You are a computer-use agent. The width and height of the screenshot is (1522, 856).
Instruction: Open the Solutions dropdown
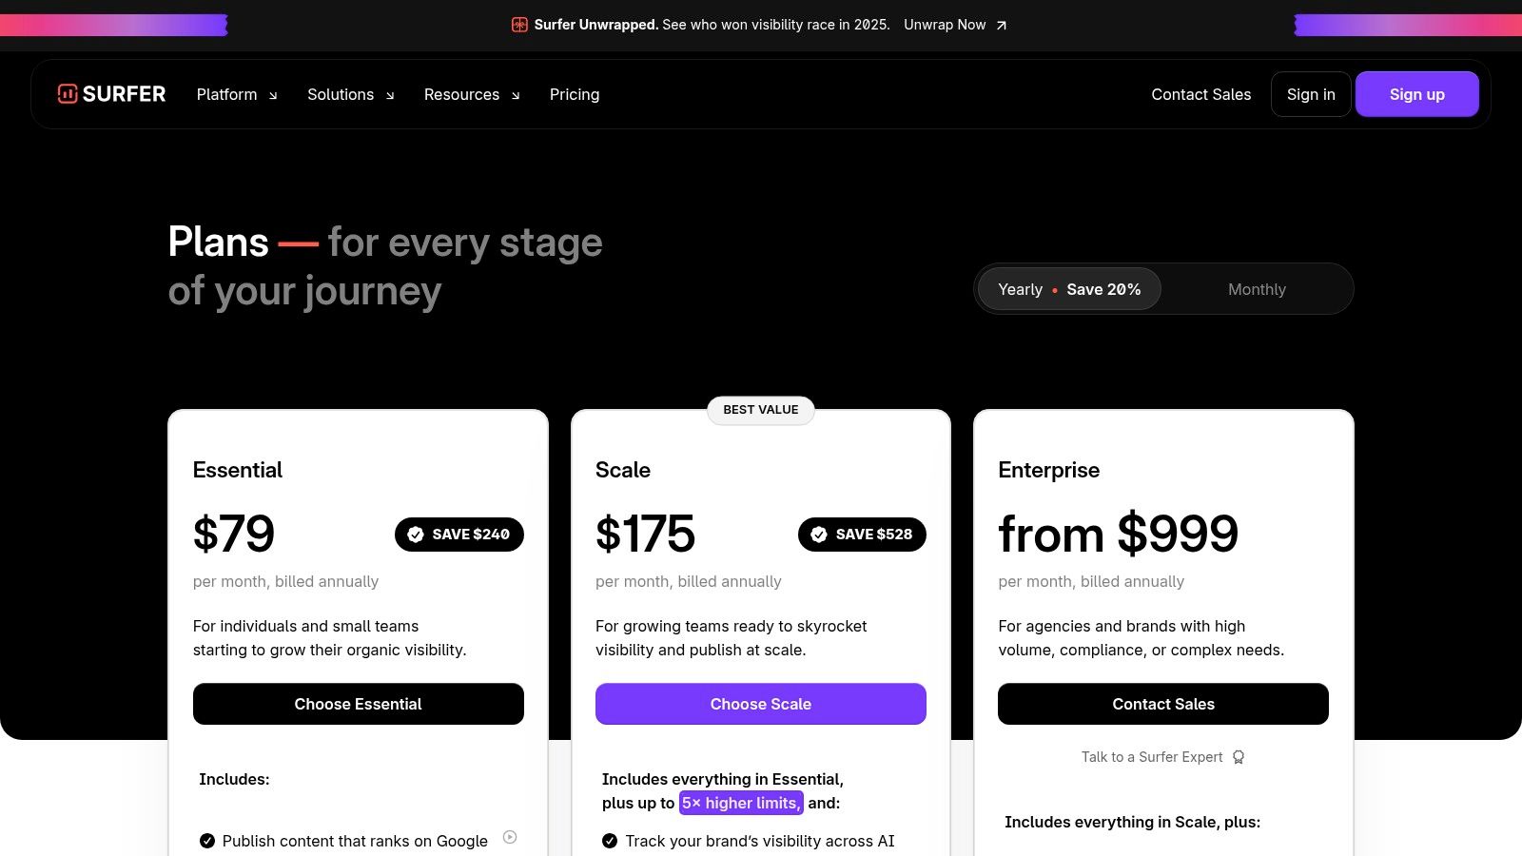(x=349, y=94)
